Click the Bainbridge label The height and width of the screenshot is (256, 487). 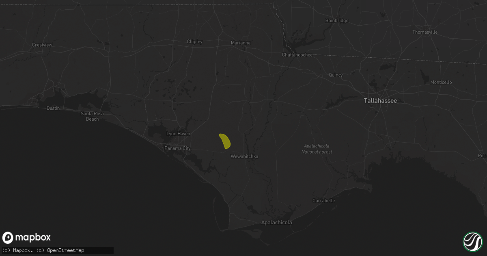[337, 20]
